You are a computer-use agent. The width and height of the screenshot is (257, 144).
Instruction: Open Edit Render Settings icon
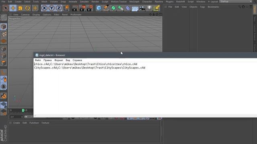click(x=90, y=8)
